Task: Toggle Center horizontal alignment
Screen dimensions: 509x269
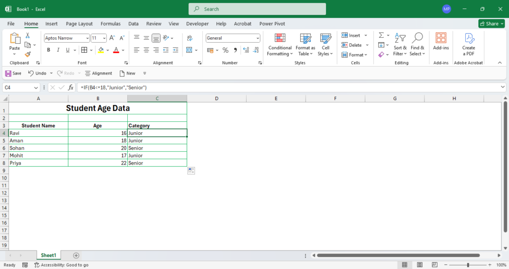Action: point(147,50)
